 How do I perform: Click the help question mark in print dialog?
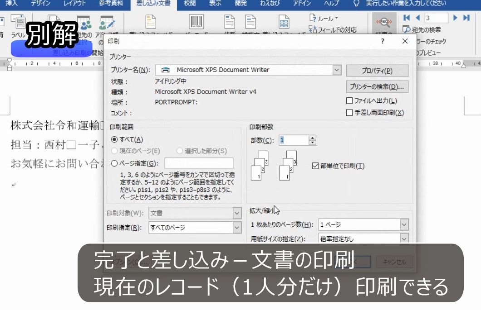(x=383, y=41)
